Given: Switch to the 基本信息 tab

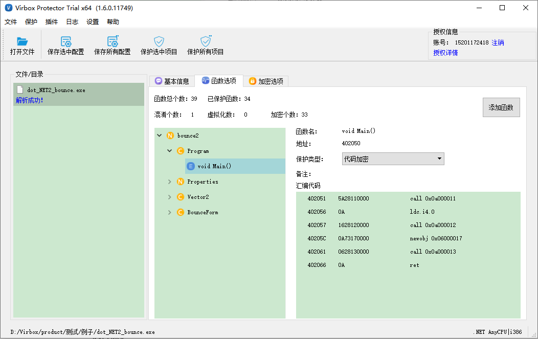Looking at the screenshot, I should (x=172, y=81).
